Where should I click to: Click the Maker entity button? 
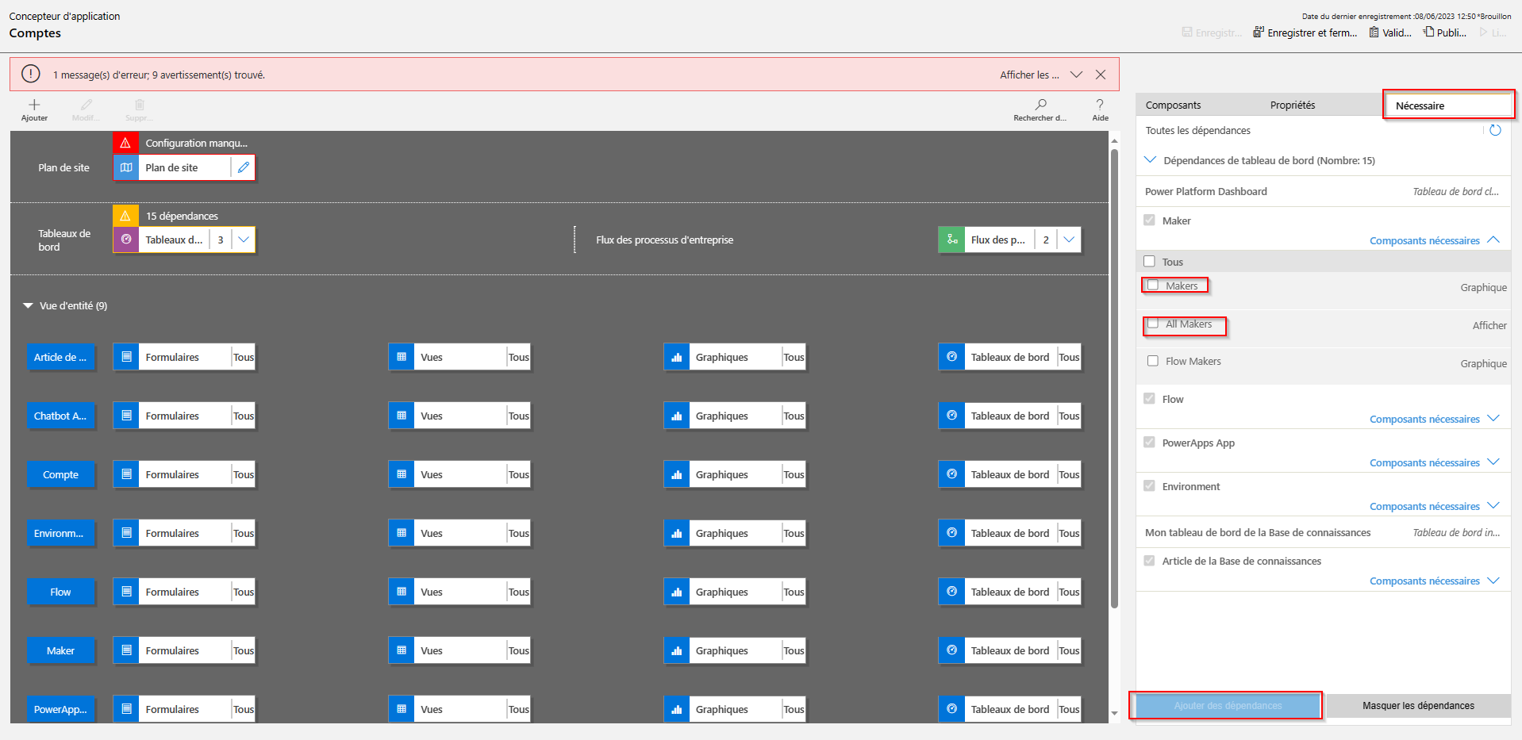[61, 650]
